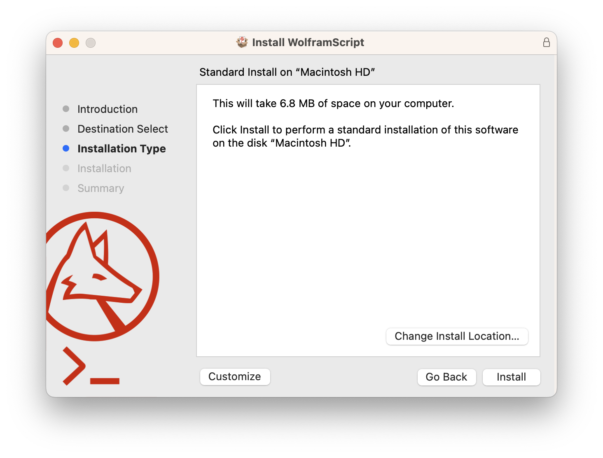Select Destination Select from the sidebar
The image size is (603, 458).
pos(122,129)
